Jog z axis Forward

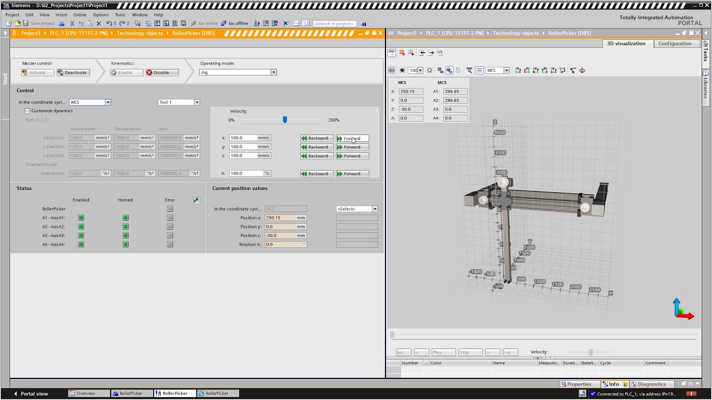click(352, 156)
